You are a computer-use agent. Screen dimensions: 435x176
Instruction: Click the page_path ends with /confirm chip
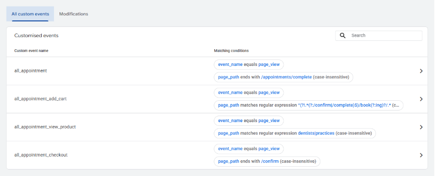click(x=267, y=161)
